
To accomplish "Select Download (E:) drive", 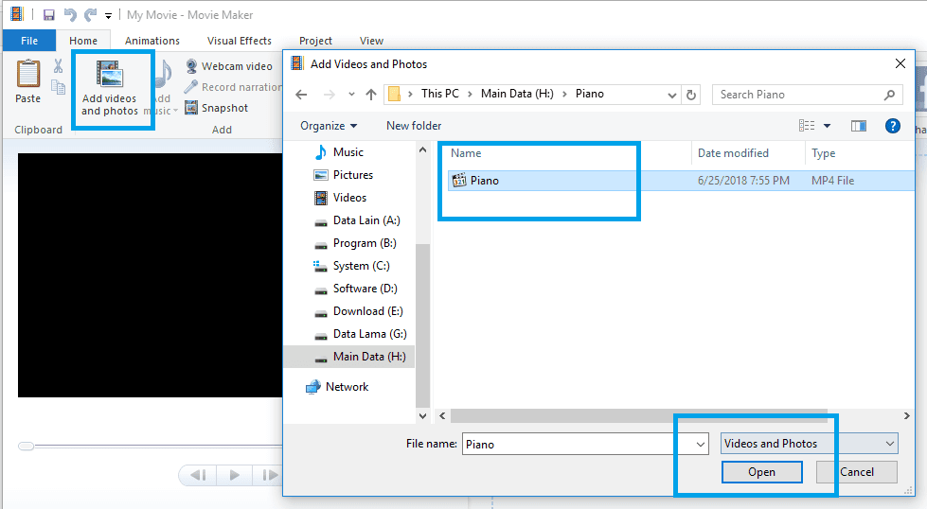I will (358, 311).
